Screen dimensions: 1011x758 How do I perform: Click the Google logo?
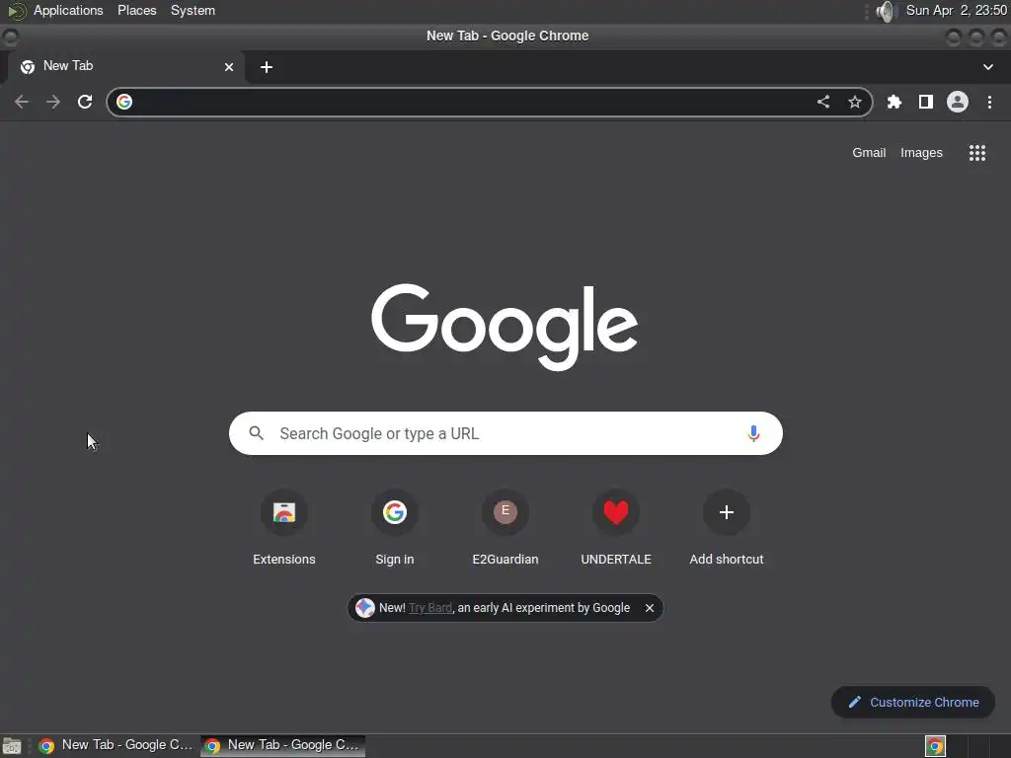pos(505,326)
